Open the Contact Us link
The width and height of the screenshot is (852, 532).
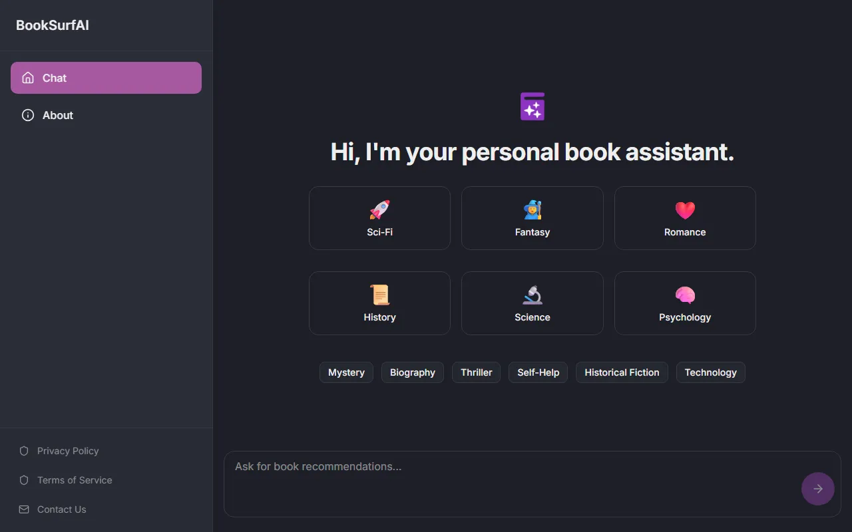[61, 509]
